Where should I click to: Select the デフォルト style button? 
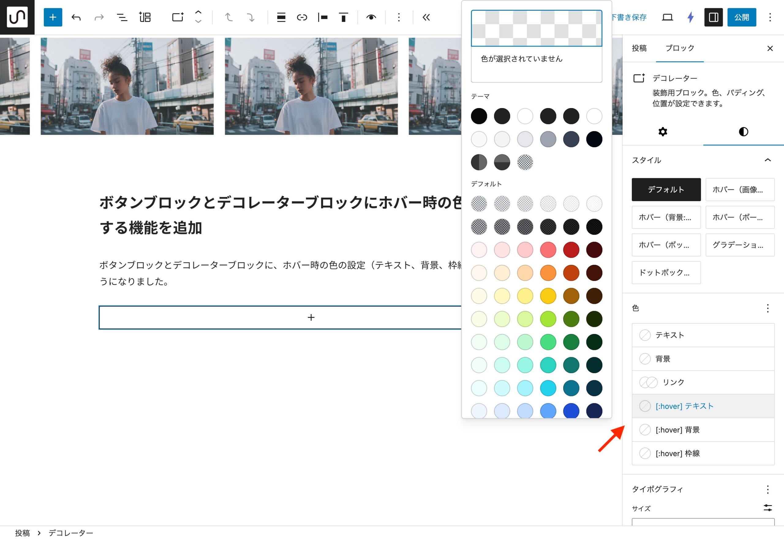(666, 189)
